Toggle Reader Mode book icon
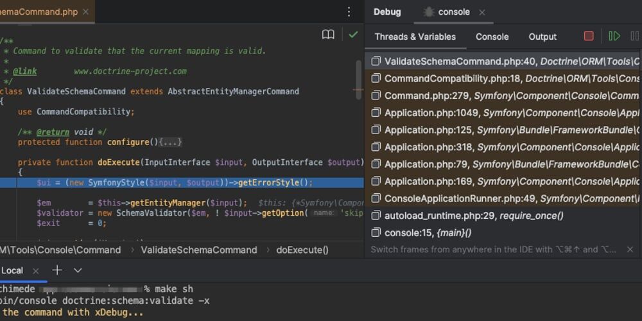The height and width of the screenshot is (321, 642). 328,35
